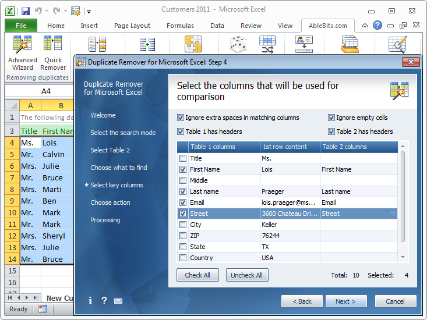Launch the Quick Remover tool
This screenshot has height=320, width=427.
[x=53, y=53]
